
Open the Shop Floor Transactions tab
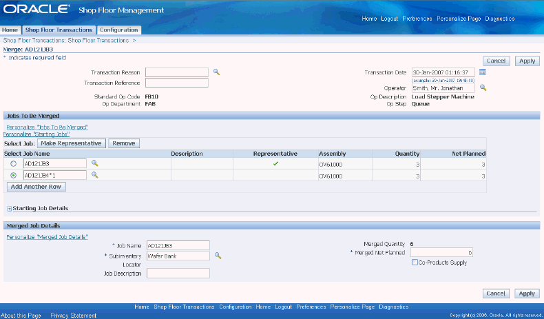coord(59,30)
